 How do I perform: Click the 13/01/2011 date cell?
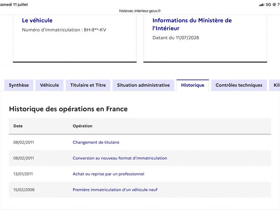point(23,174)
